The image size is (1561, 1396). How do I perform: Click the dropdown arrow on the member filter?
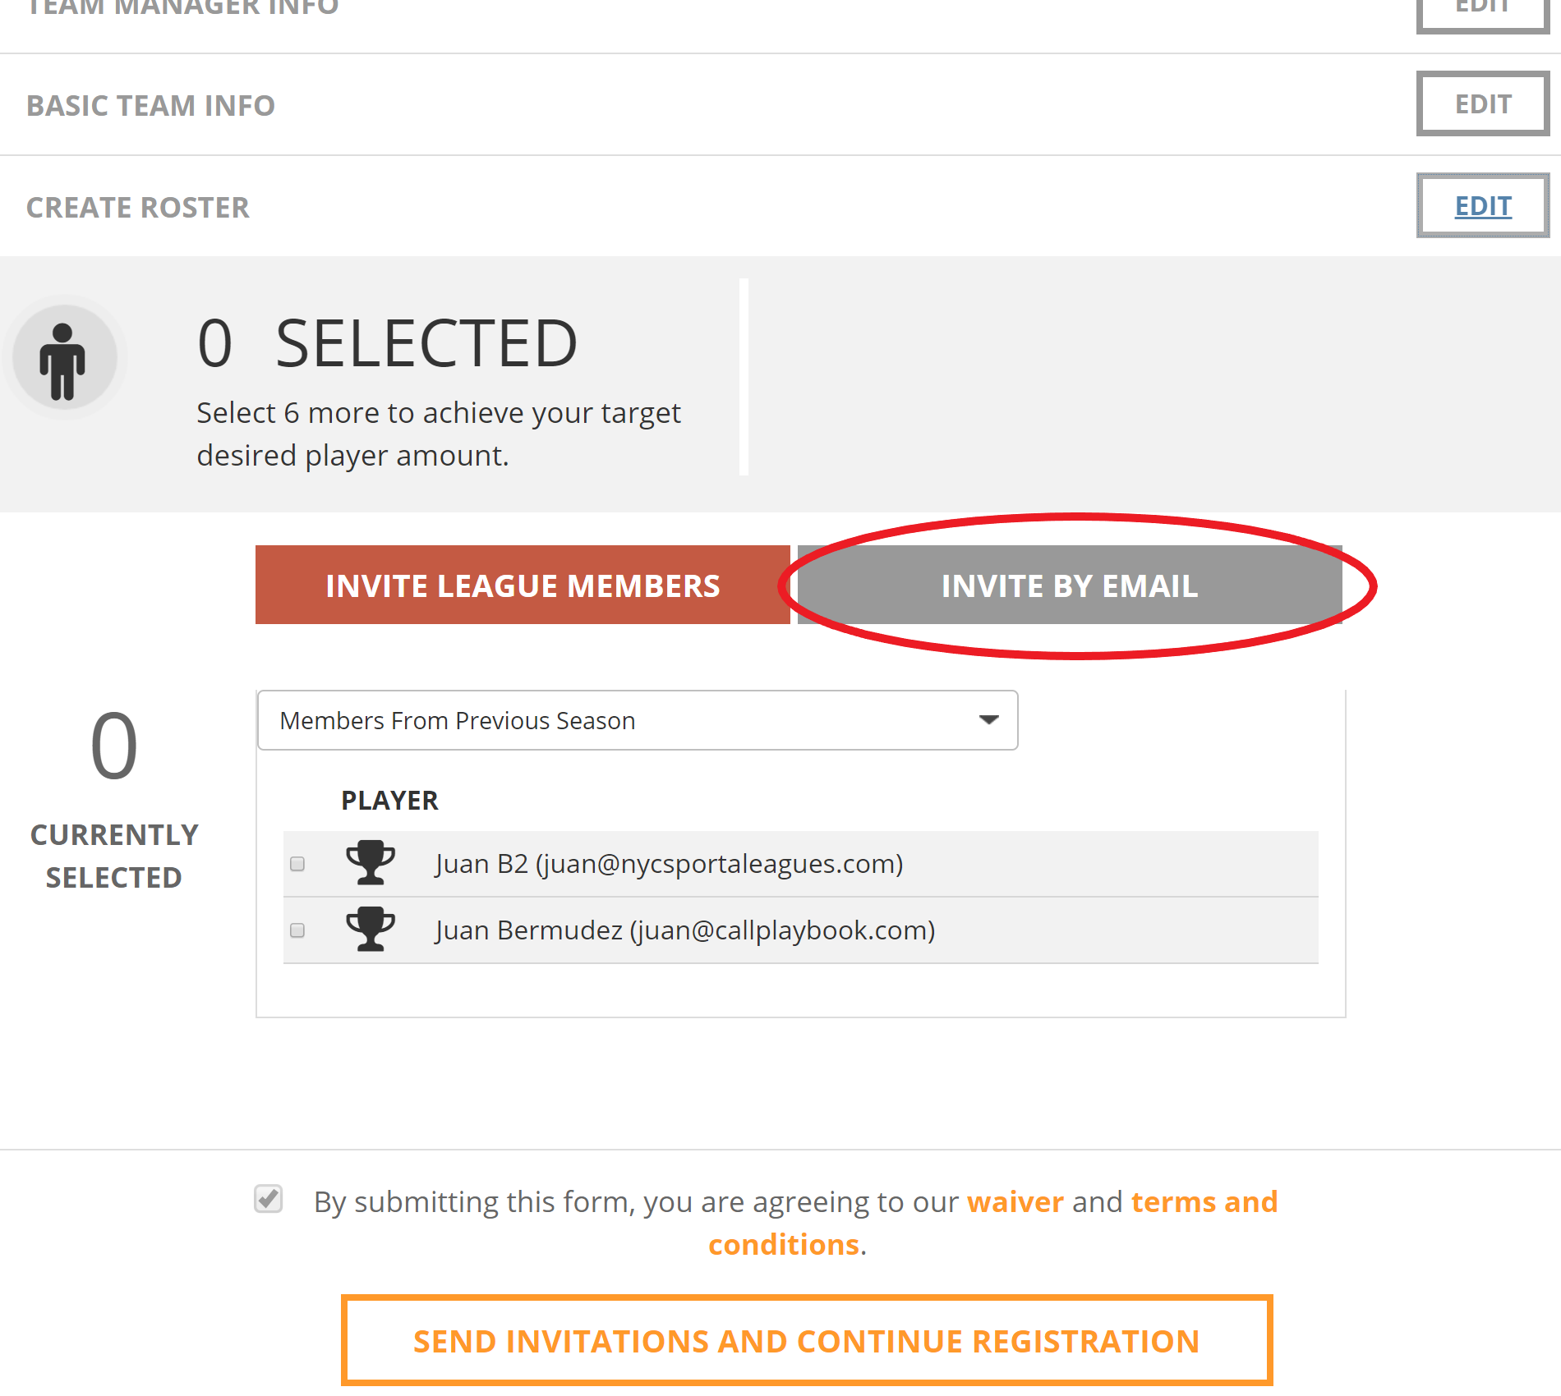pos(990,720)
